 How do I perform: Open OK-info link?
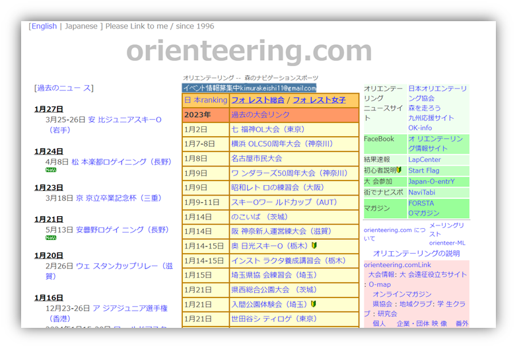(x=420, y=128)
